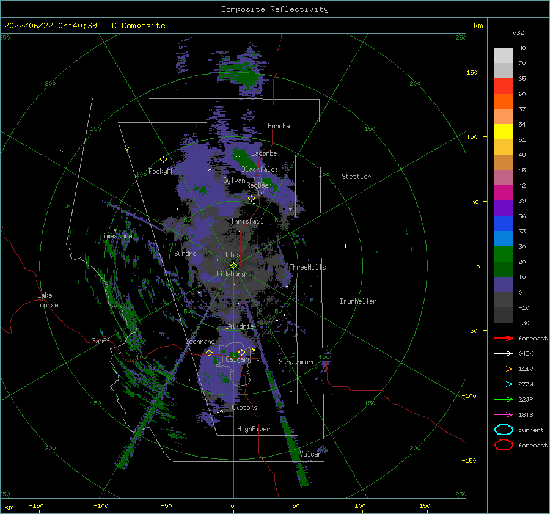Click the km label at bottom left
This screenshot has height=514, width=550.
[9, 507]
